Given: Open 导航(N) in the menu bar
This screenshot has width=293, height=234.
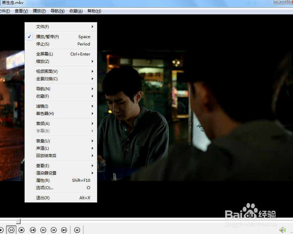Looking at the screenshot, I should coord(58,11).
